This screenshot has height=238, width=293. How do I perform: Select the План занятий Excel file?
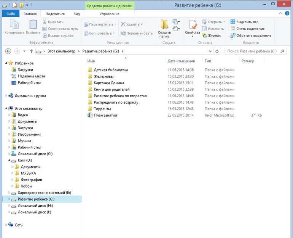point(105,115)
